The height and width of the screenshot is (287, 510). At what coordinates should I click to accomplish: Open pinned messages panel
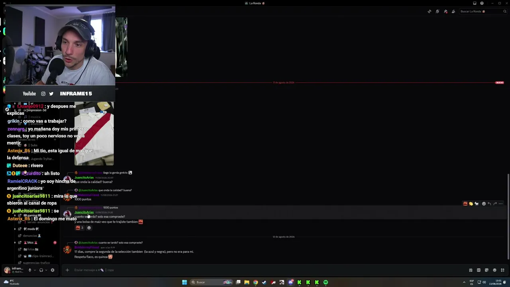[x=445, y=11]
